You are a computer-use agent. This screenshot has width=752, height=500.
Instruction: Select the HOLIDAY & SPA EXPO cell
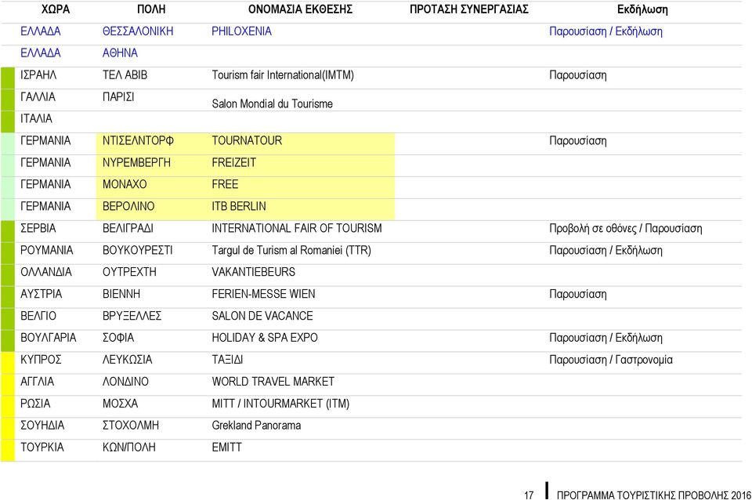click(264, 338)
